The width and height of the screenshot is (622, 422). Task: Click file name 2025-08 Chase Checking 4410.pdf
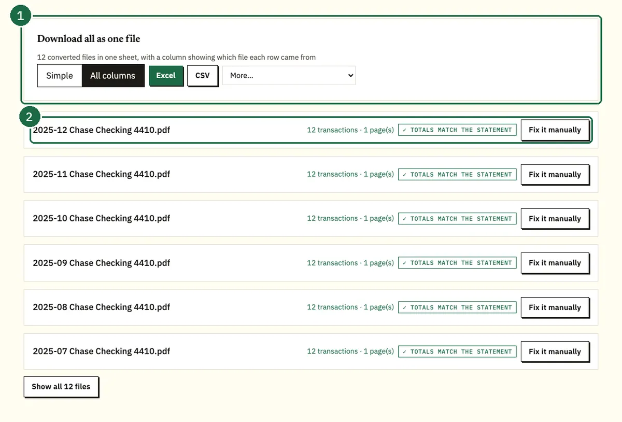[x=102, y=307]
